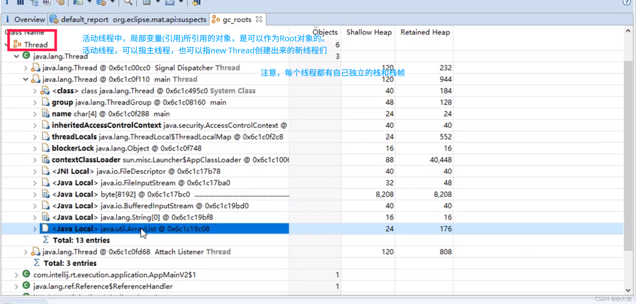Click the vertical scrollbar thumb
Screen dimensions: 636x304
[628, 156]
